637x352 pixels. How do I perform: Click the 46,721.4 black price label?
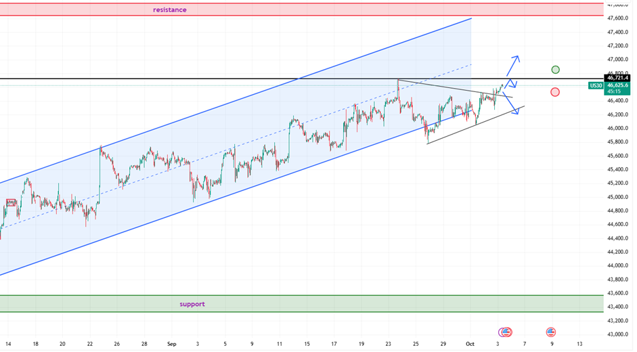pos(619,79)
